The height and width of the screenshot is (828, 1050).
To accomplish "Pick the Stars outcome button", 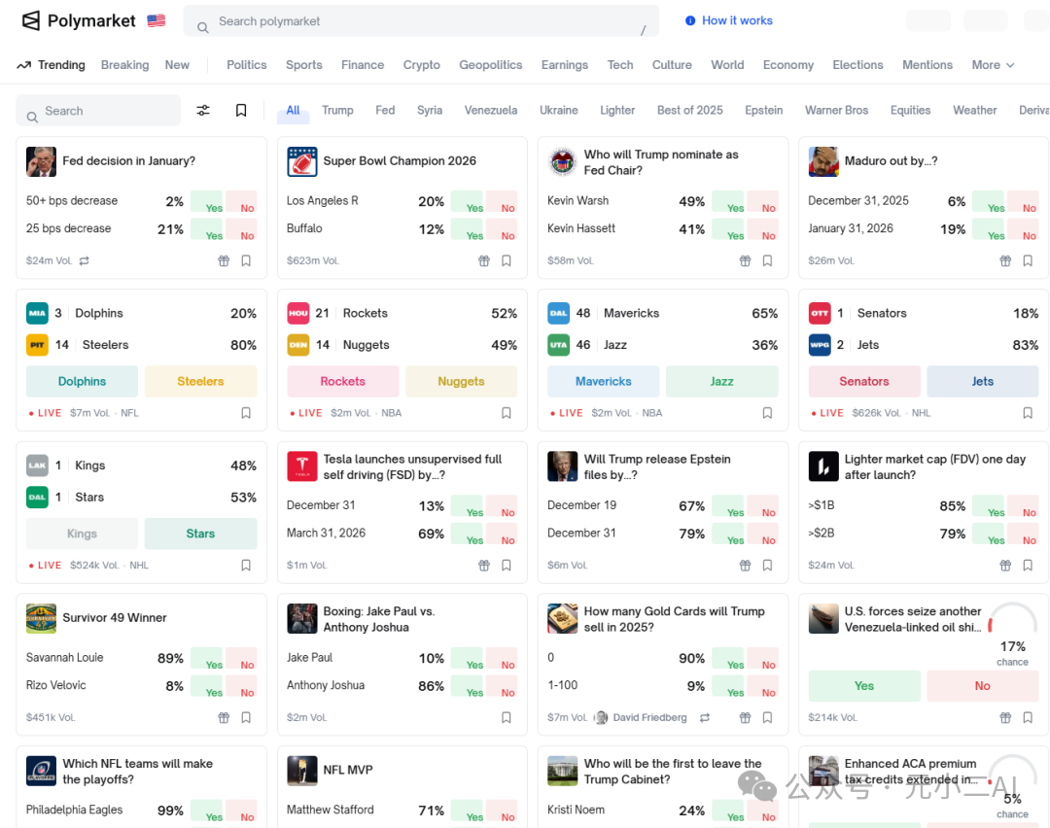I will [x=200, y=534].
